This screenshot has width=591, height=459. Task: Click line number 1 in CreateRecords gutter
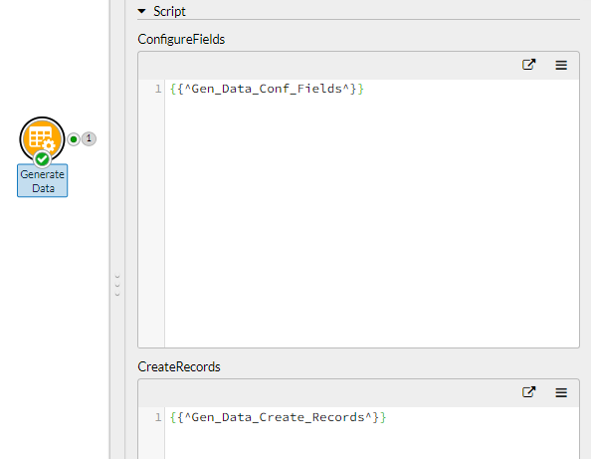coord(158,417)
